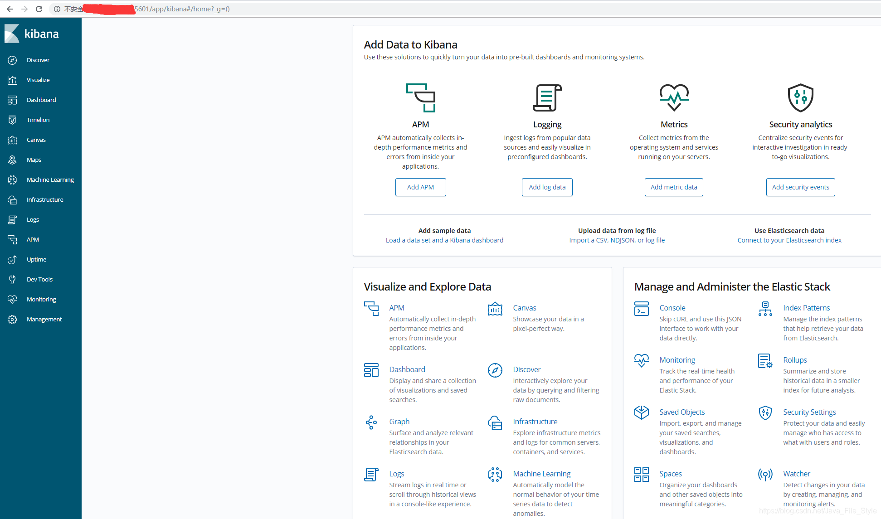Click the Spaces grid icon
The width and height of the screenshot is (881, 519).
(x=642, y=475)
